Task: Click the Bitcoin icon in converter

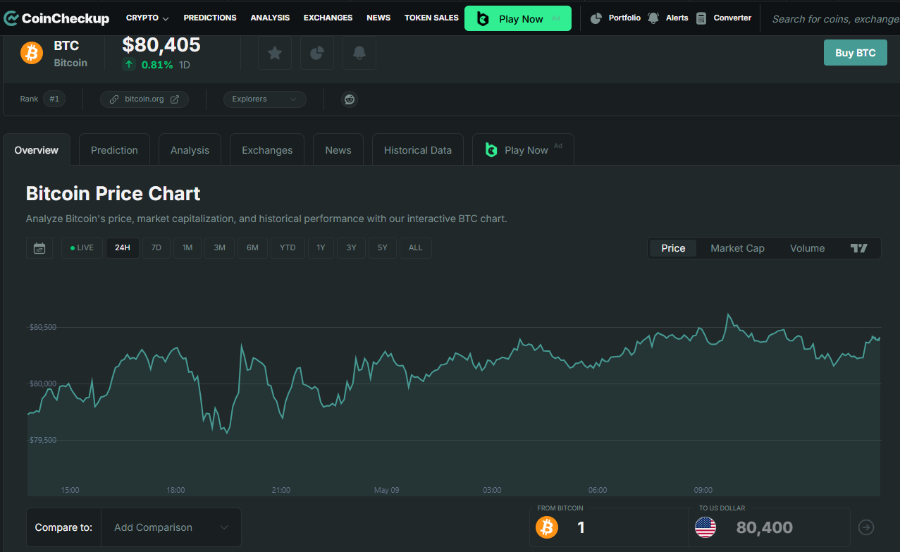Action: (x=547, y=527)
